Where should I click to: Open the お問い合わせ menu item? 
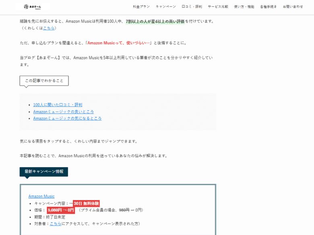click(293, 6)
